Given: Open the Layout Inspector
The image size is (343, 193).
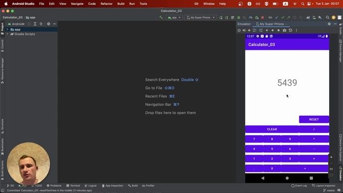Looking at the screenshot, I should tap(324, 185).
